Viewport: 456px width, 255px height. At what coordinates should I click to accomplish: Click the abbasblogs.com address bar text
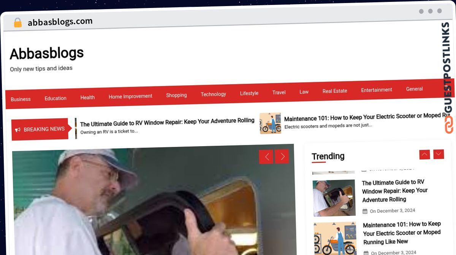pos(60,22)
